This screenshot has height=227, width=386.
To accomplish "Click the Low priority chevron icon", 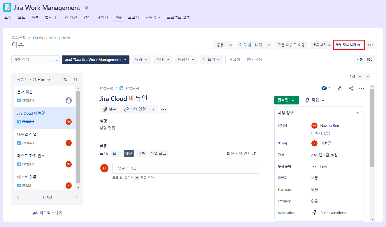I will (314, 167).
